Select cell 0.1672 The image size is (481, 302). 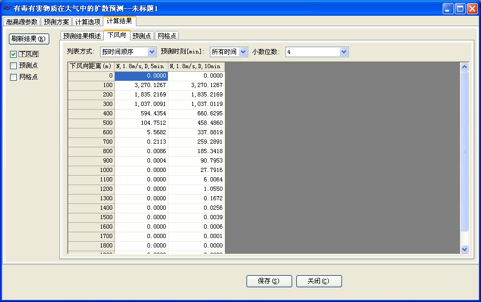[196, 198]
